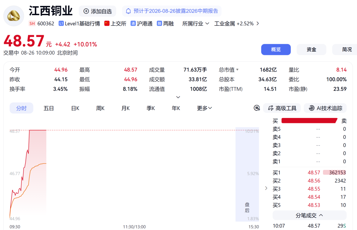
Task: Click the 总股本 value 34.63亿
Action: (x=267, y=79)
